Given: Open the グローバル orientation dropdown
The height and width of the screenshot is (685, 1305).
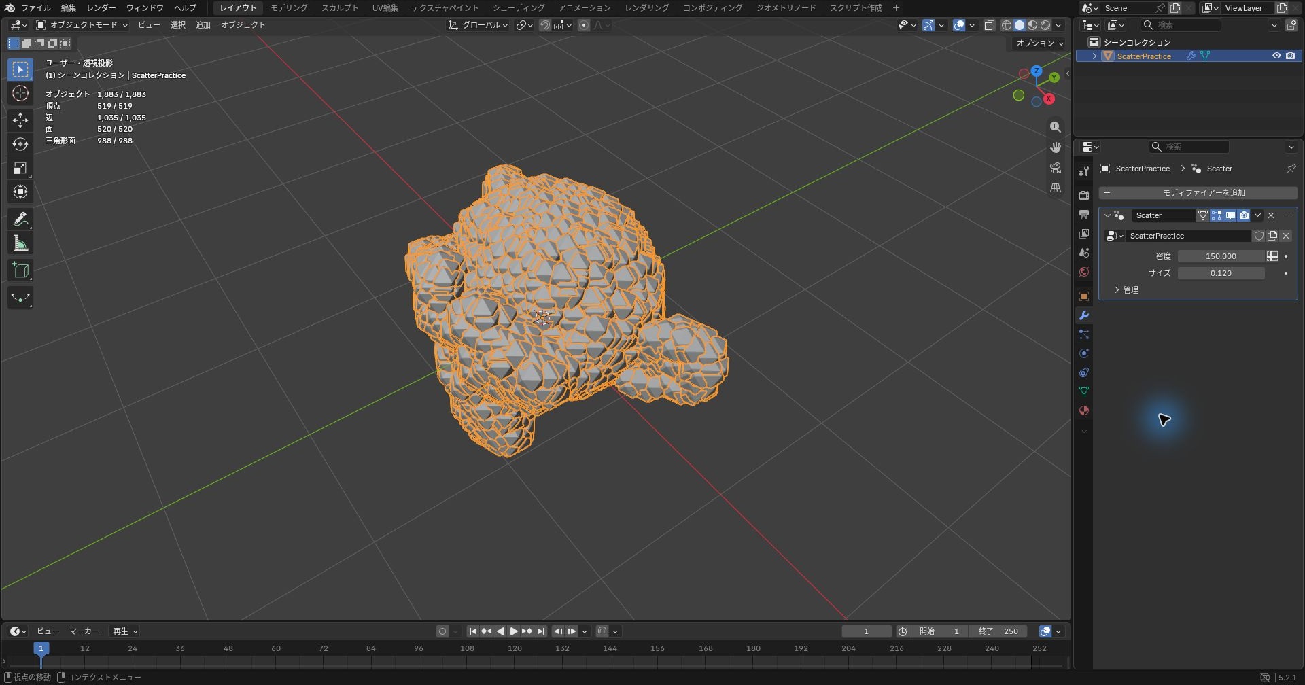Looking at the screenshot, I should click(478, 25).
